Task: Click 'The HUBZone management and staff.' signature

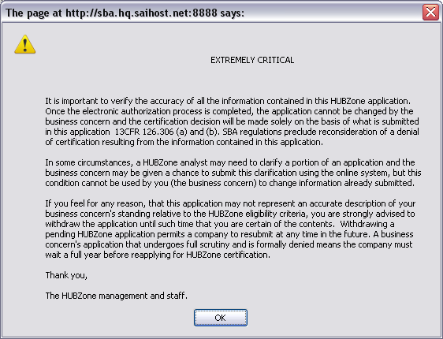Action: [117, 296]
